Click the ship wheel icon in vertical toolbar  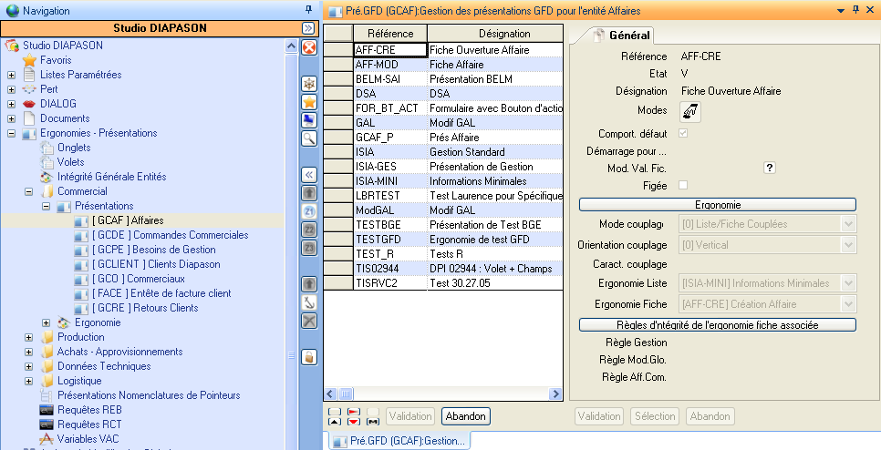pos(309,84)
